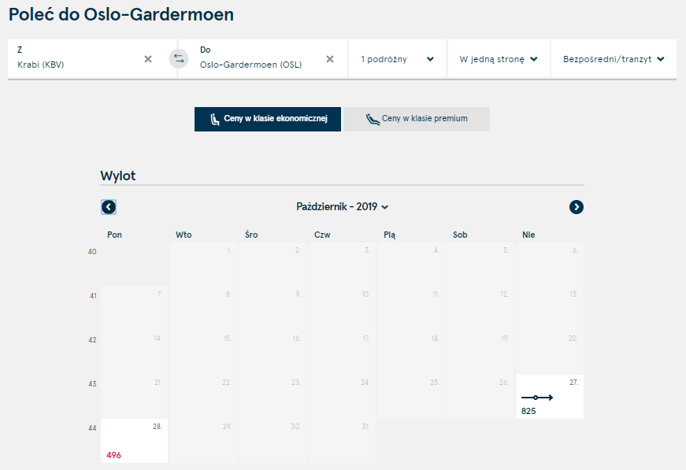This screenshot has height=470, width=686.
Task: Open Bezpośredni/tranzyt flight type dropdown
Action: pyautogui.click(x=614, y=59)
